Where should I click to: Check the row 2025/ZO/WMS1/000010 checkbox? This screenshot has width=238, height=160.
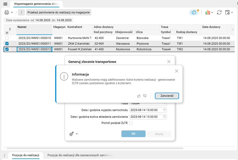tap(7, 38)
